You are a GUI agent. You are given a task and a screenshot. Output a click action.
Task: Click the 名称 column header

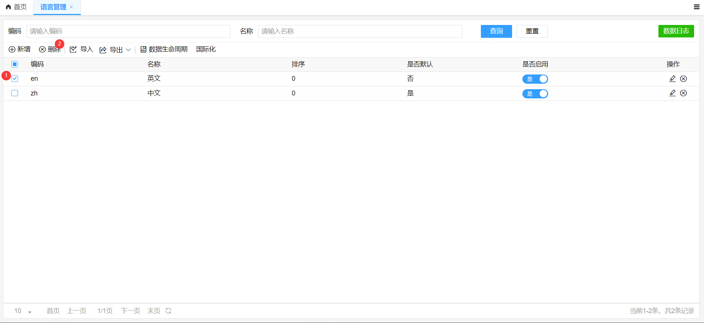[154, 64]
